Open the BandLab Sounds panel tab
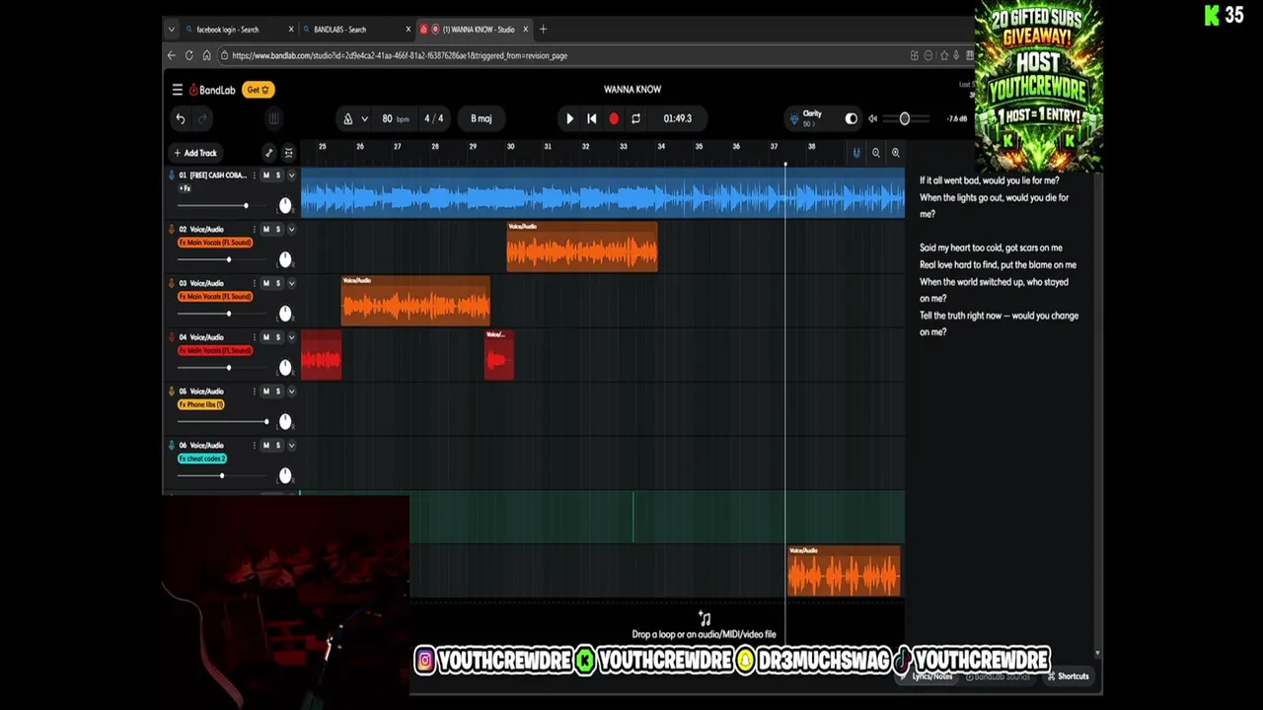Viewport: 1263px width, 710px height. tap(999, 676)
